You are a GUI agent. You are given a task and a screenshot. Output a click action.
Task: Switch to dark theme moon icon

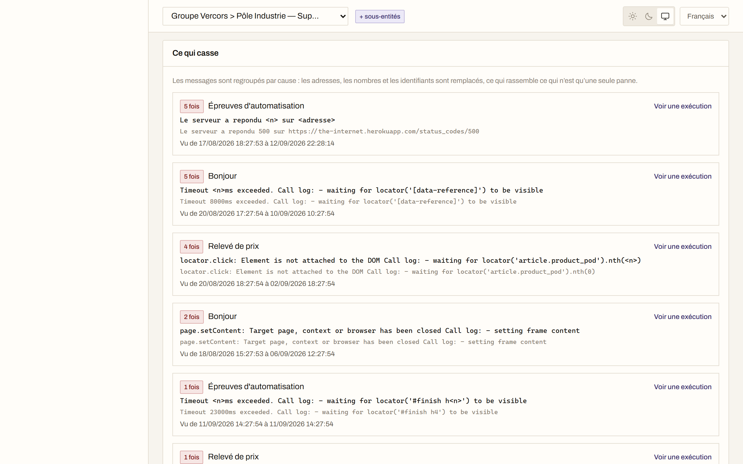[649, 16]
